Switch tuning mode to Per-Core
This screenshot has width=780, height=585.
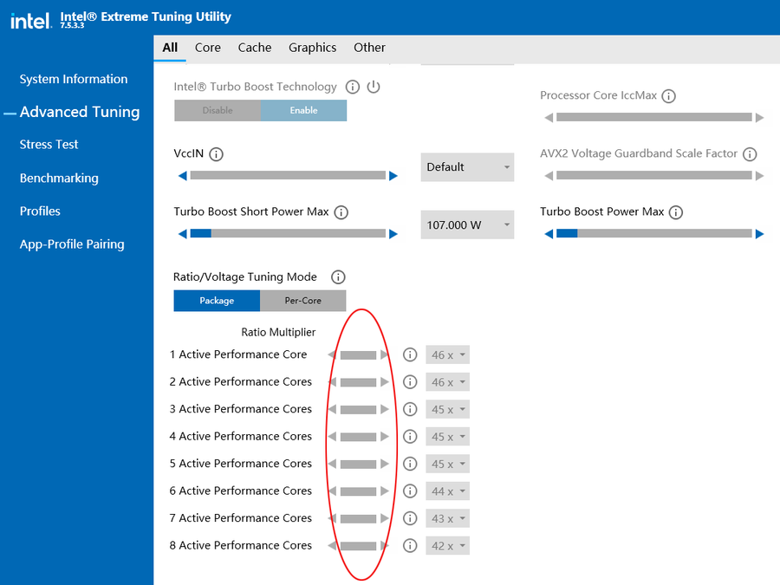pyautogui.click(x=302, y=301)
